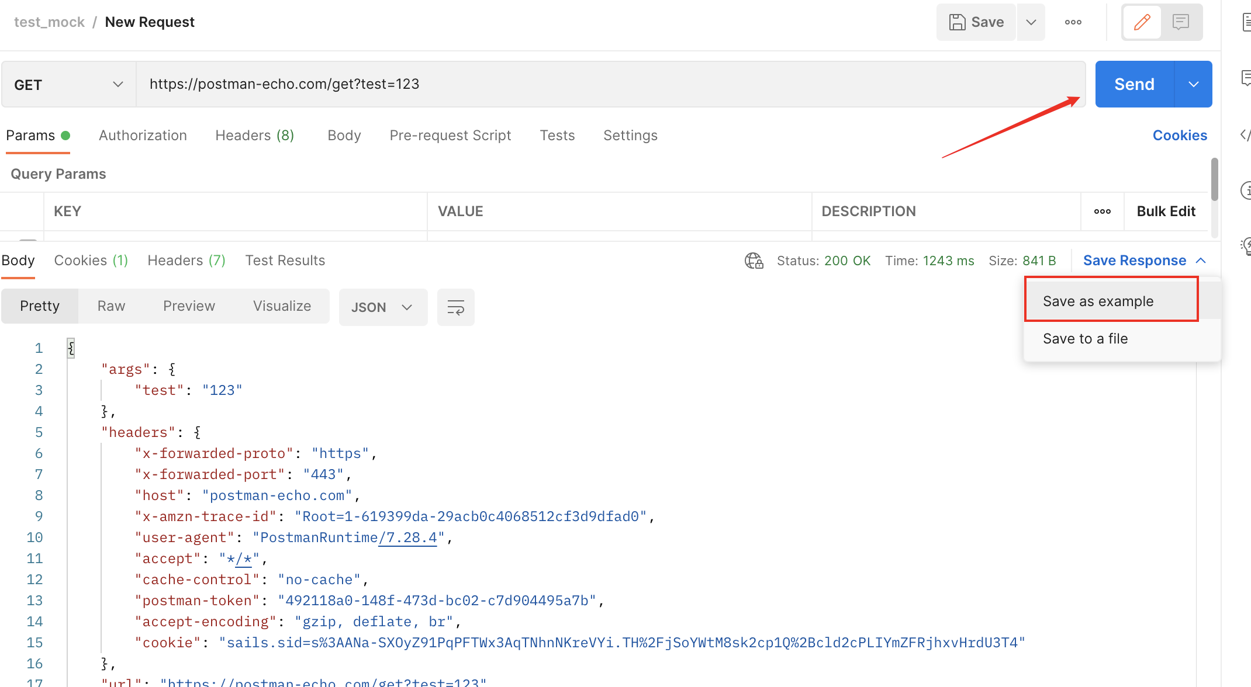The width and height of the screenshot is (1251, 687).
Task: Expand the Send button dropdown arrow
Action: point(1193,85)
